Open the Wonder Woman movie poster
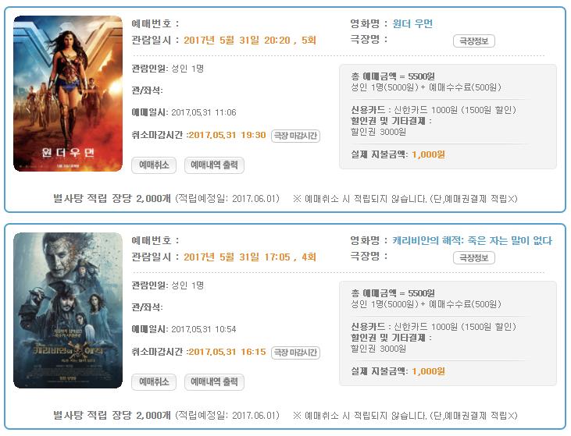The width and height of the screenshot is (571, 436). pyautogui.click(x=68, y=94)
